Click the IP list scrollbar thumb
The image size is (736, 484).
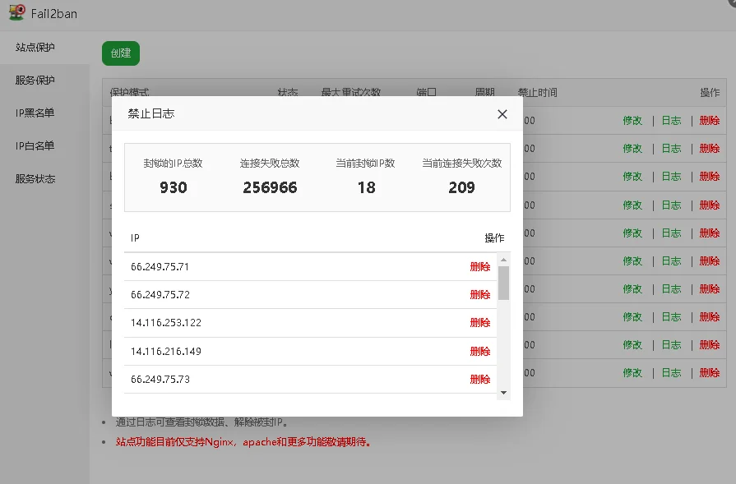tap(503, 282)
